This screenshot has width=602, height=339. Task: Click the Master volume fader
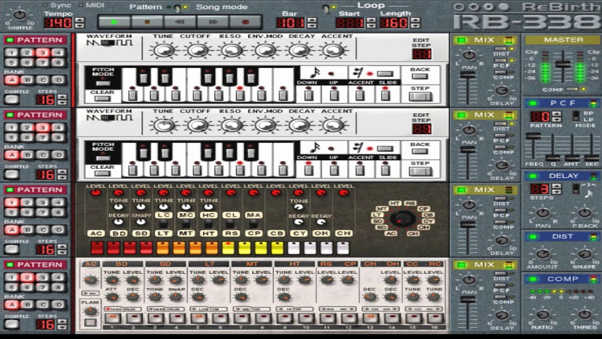pos(562,64)
